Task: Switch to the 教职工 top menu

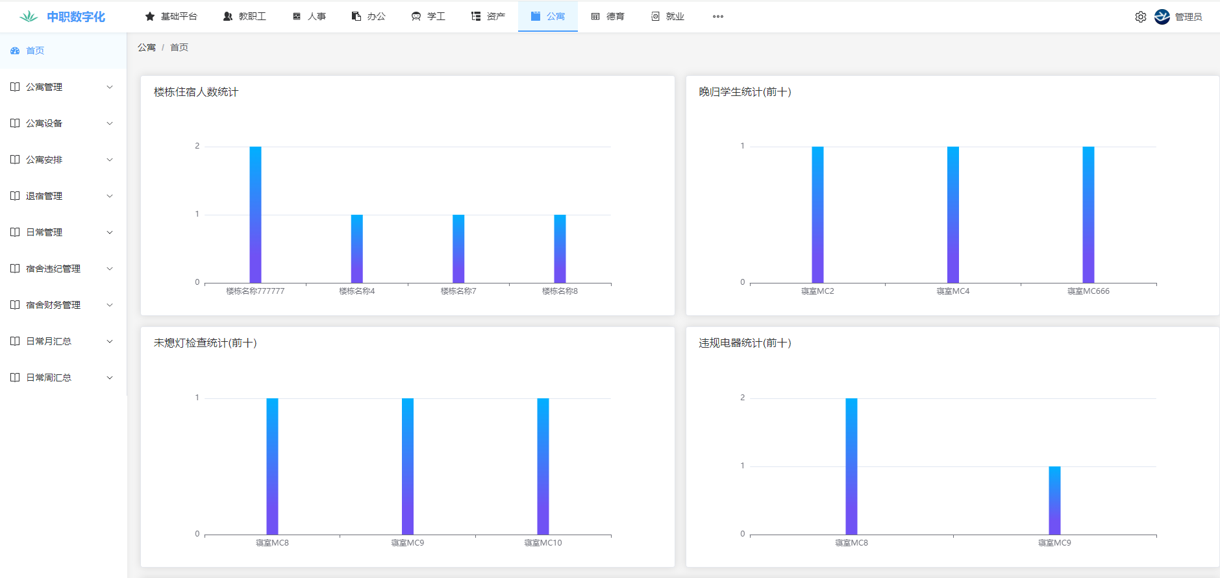Action: (x=245, y=16)
